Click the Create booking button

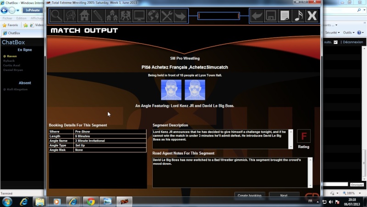pos(250,196)
